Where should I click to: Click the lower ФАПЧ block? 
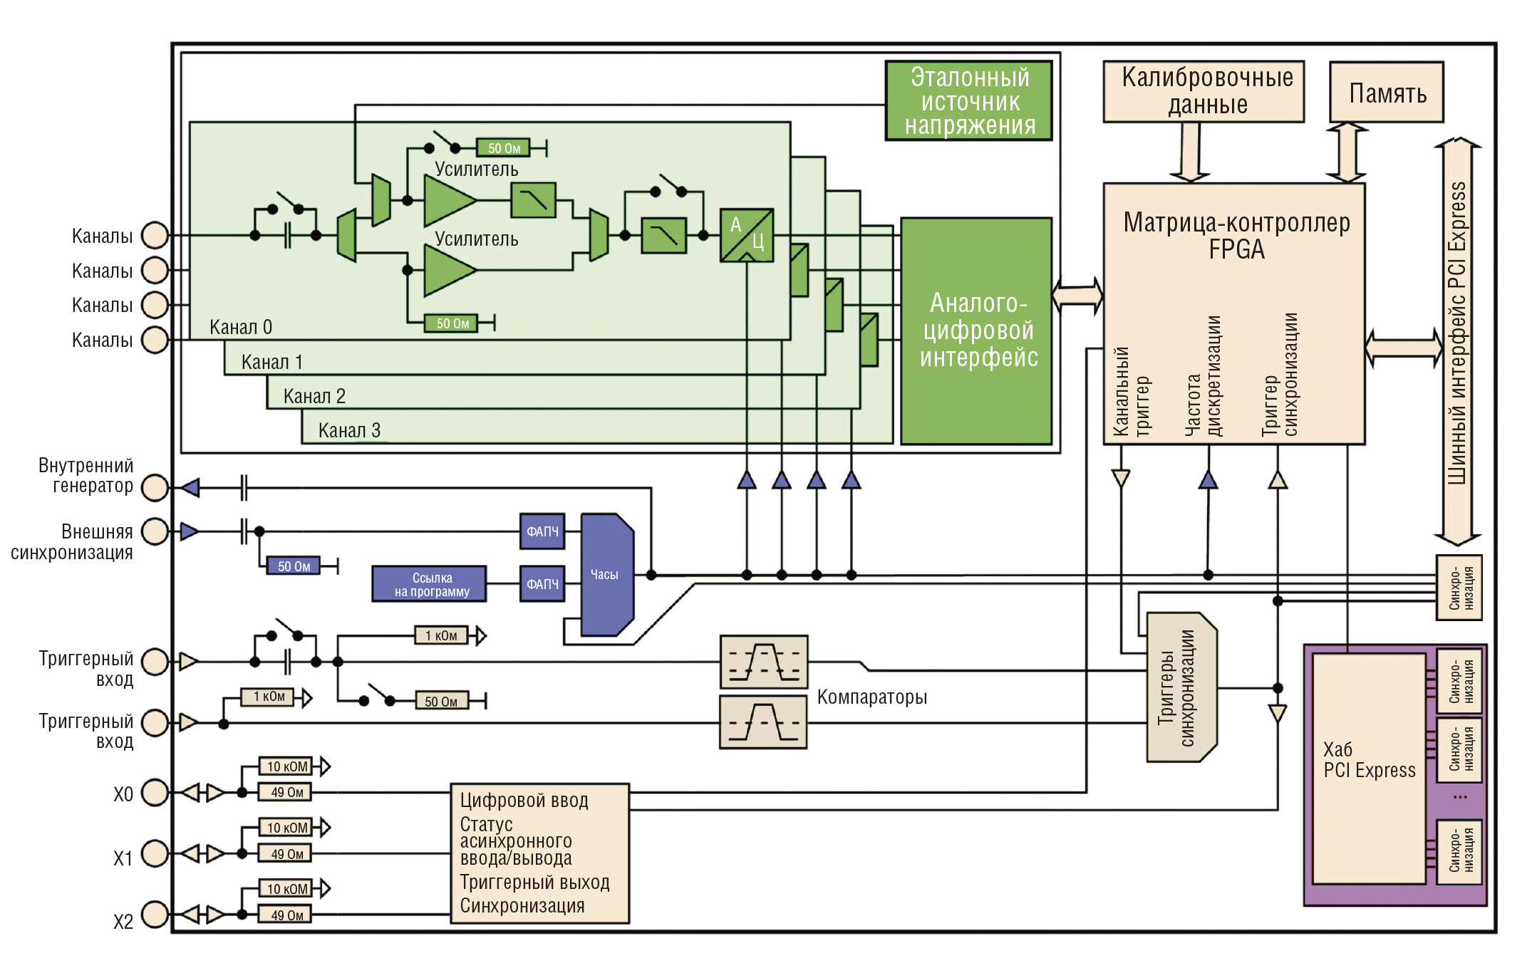point(542,584)
